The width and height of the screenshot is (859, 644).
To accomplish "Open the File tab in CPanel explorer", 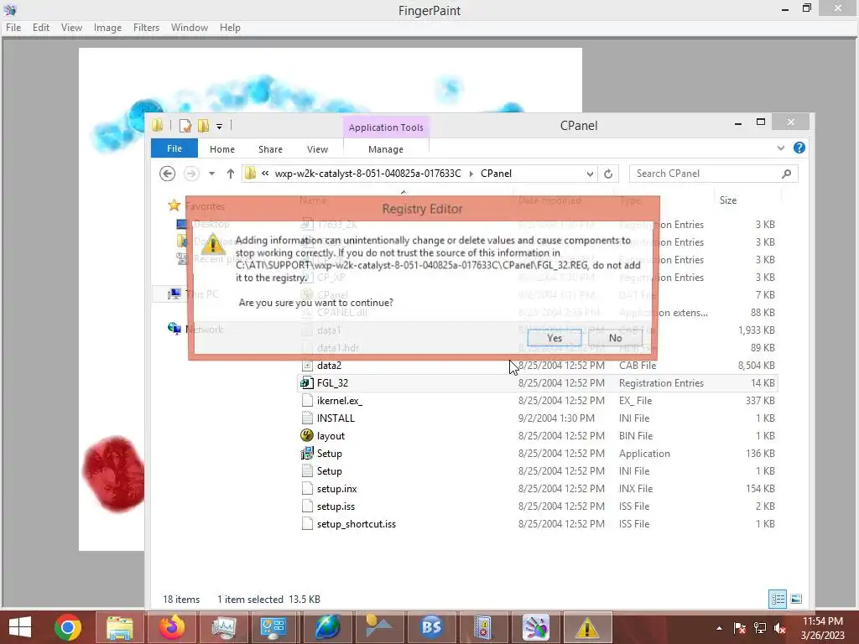I will click(x=174, y=148).
